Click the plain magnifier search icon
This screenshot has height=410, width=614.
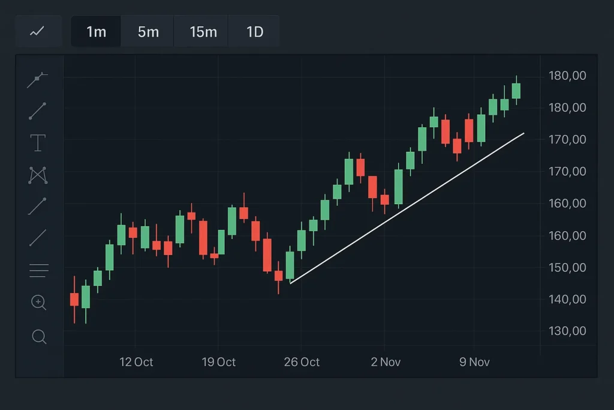(x=38, y=337)
